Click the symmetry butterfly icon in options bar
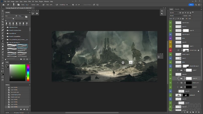Viewport: 203px width, 114px height. click(98, 5)
